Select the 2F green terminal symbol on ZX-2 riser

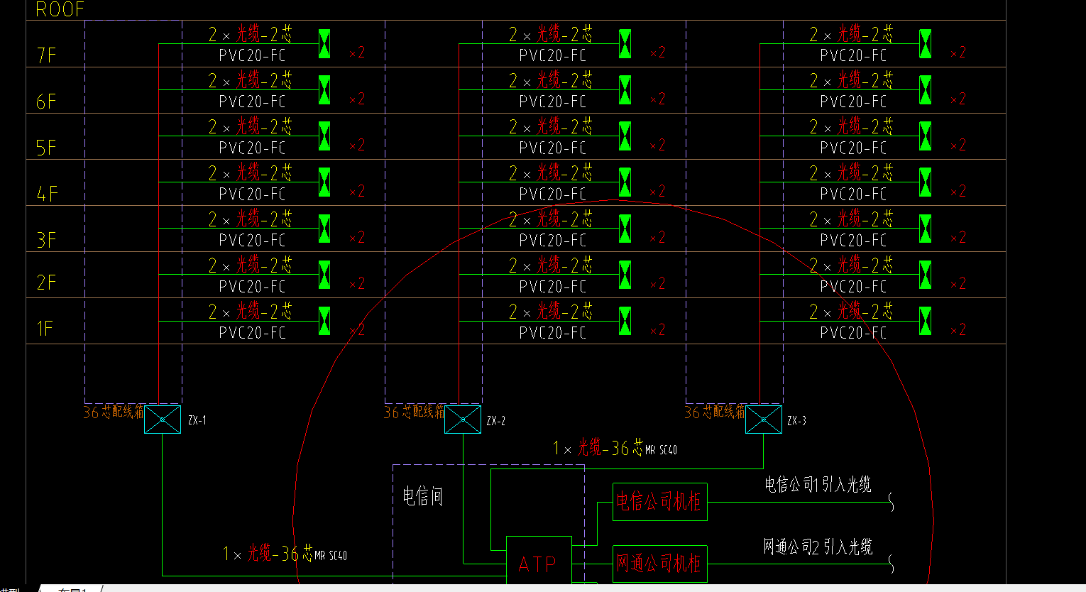(x=625, y=275)
